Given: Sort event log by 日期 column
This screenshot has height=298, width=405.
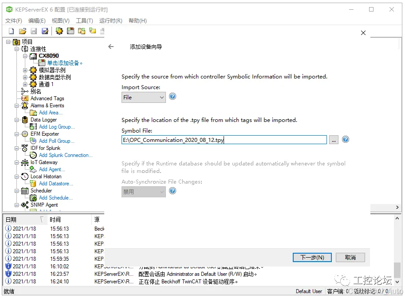Looking at the screenshot, I should point(25,220).
